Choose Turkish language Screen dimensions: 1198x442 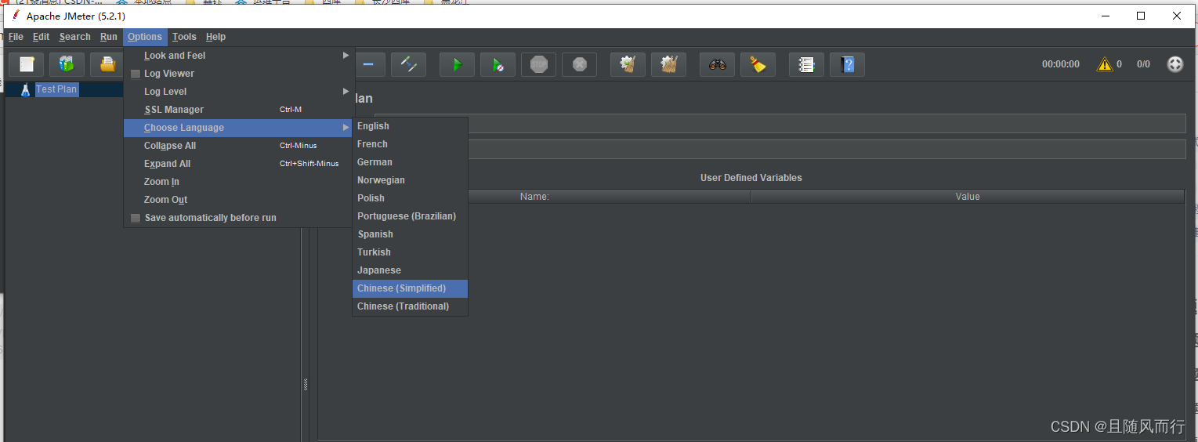point(410,252)
